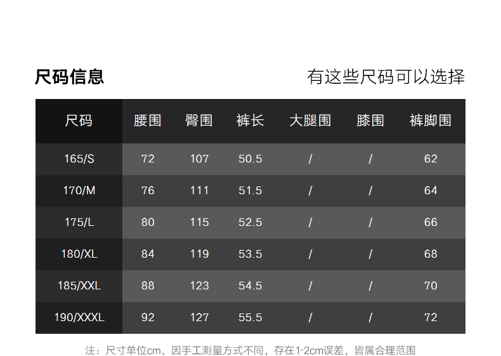This screenshot has height=356, width=501.
Task: Click the 190/XXXL size row label
Action: click(79, 317)
